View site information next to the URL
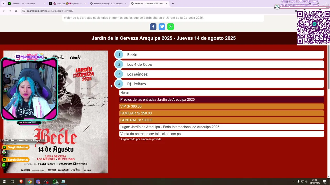 [23, 11]
